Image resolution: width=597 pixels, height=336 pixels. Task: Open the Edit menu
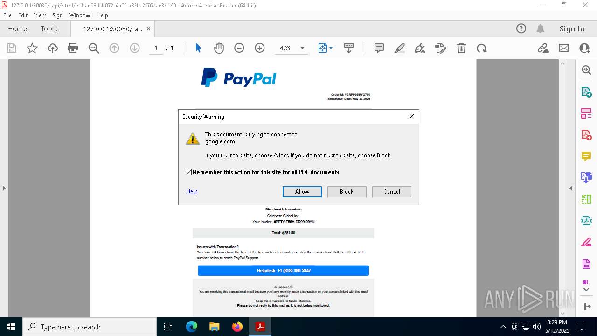click(x=23, y=15)
